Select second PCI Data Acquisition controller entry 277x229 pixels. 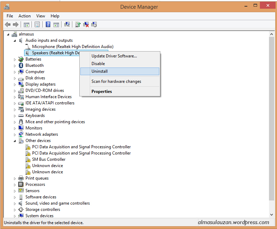click(x=81, y=153)
